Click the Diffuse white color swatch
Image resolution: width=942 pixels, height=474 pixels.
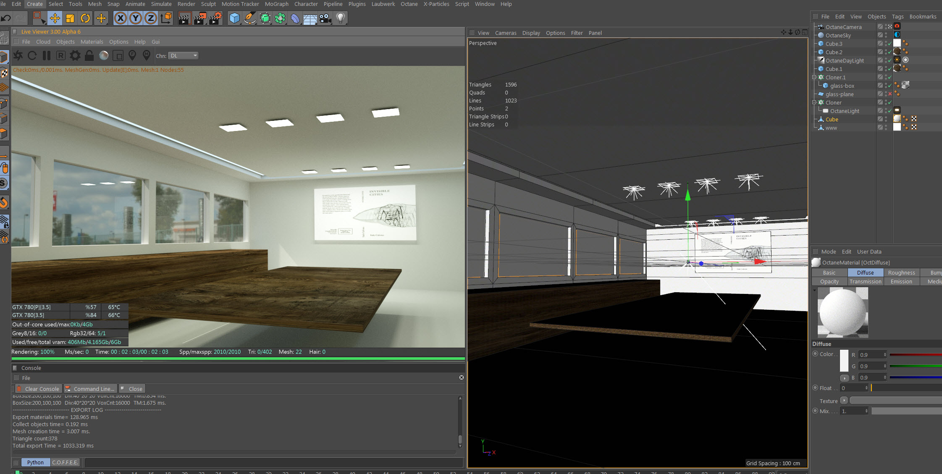click(844, 360)
